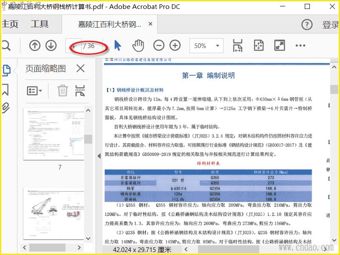The width and height of the screenshot is (340, 255).
Task: Click the 横向分配梁 table cell
Action: point(130,194)
